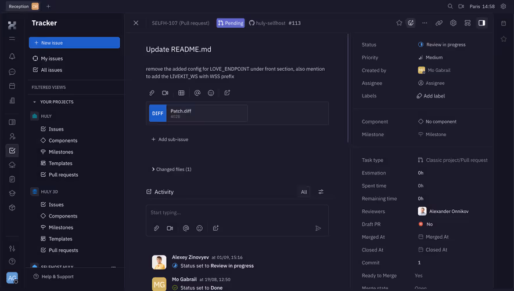Open search in top bar
The height and width of the screenshot is (291, 514).
point(450,6)
